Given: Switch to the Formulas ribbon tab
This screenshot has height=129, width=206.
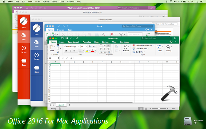Looking at the screenshot, I should [87, 42].
